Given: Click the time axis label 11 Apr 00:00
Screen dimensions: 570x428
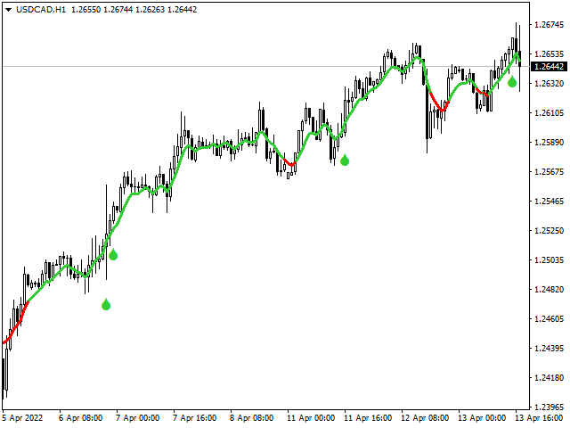Looking at the screenshot, I should point(311,418).
